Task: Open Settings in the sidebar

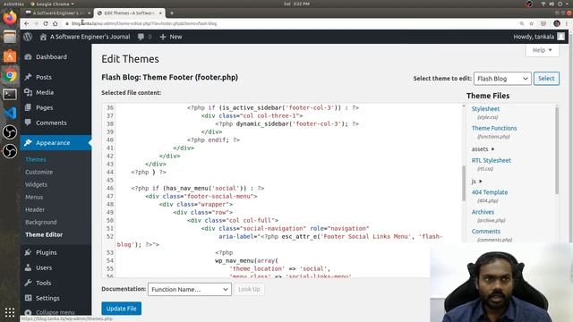Action: pos(47,298)
